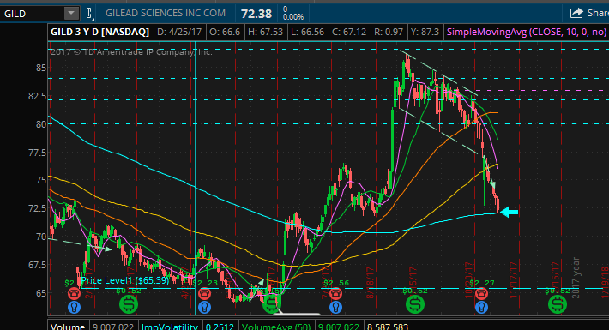Click the R: 0.97 range value
This screenshot has height=330, width=609.
389,32
